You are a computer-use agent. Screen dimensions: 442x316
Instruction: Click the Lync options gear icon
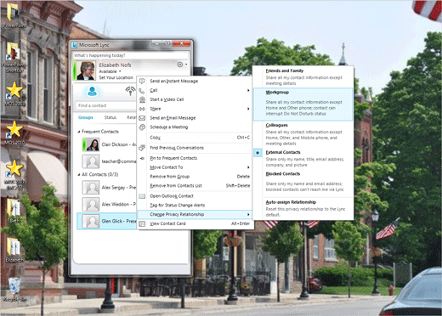point(179,65)
